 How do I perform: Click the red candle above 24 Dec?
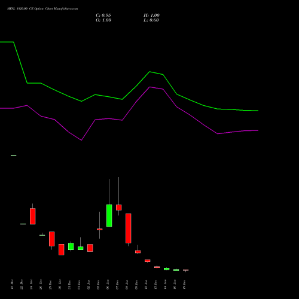[33, 216]
